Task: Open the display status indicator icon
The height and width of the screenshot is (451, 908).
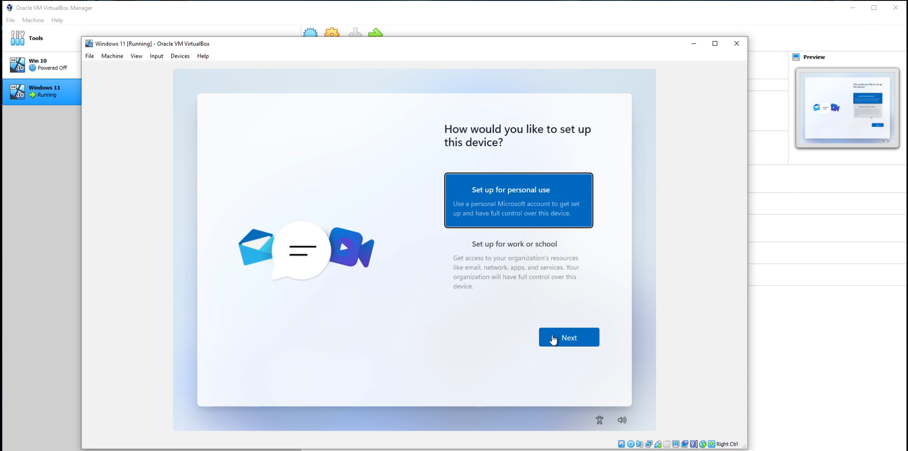Action: tap(676, 444)
